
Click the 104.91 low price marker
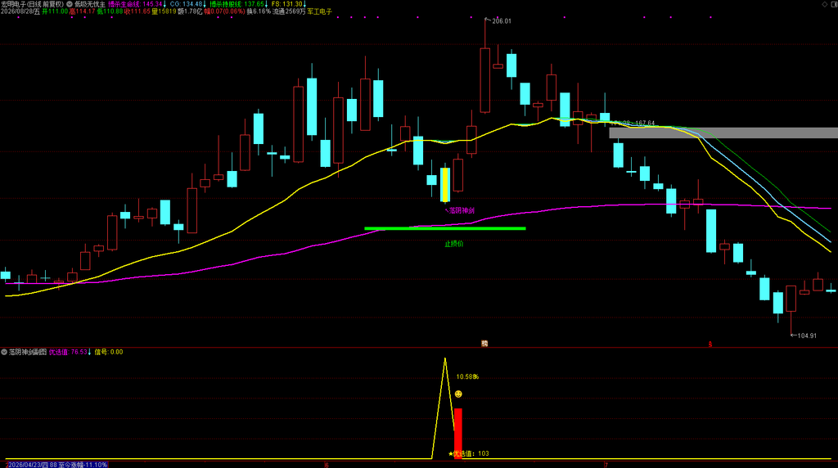tap(804, 335)
